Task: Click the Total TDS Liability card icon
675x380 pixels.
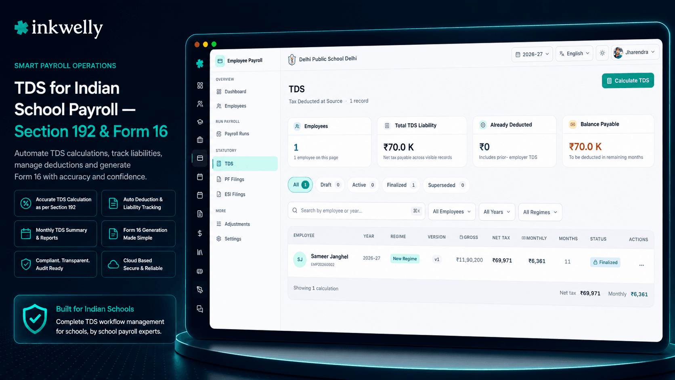Action: pyautogui.click(x=387, y=126)
